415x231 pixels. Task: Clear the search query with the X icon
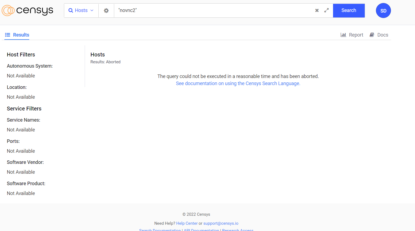click(x=317, y=10)
